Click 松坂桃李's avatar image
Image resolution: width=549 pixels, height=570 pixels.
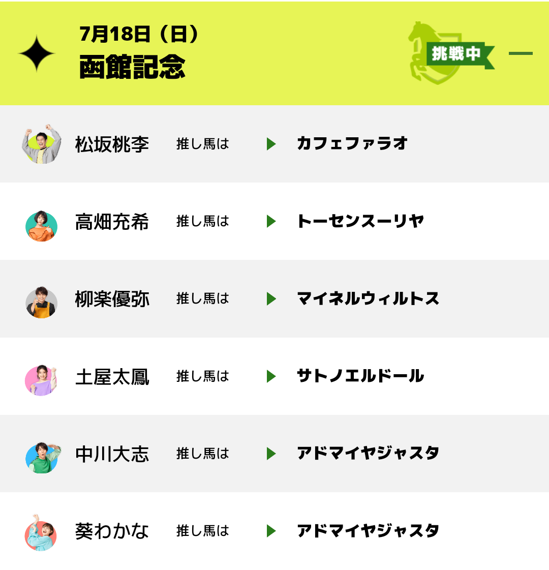point(42,144)
